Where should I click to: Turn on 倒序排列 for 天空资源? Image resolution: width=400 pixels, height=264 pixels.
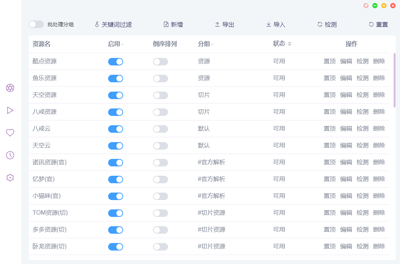point(161,95)
